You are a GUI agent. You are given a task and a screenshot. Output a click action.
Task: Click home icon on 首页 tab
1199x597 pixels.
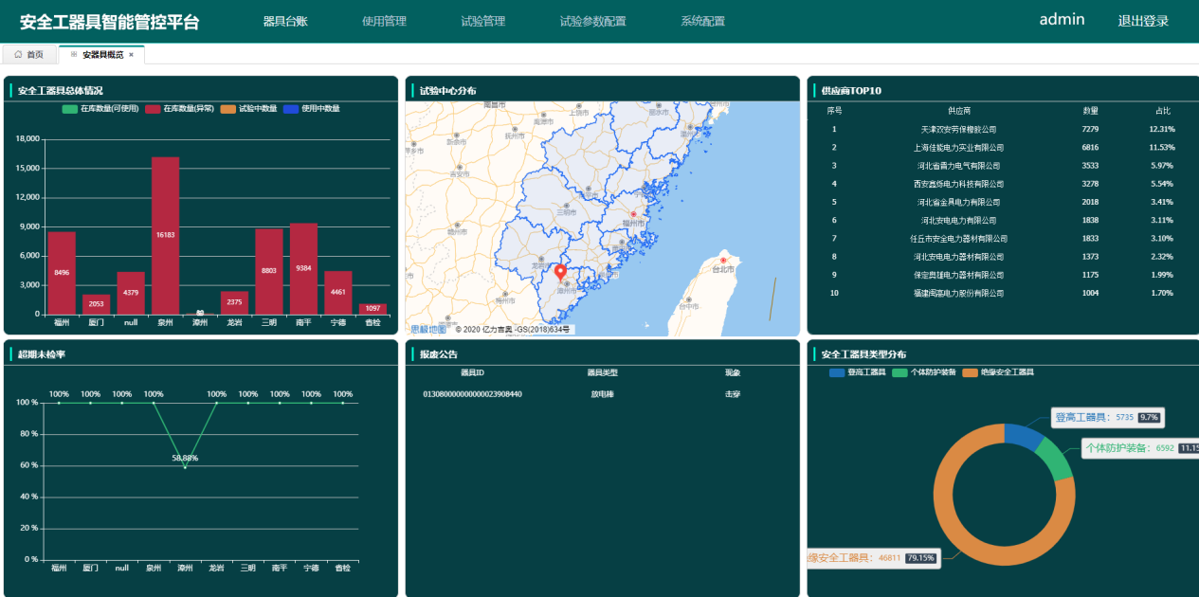(18, 55)
